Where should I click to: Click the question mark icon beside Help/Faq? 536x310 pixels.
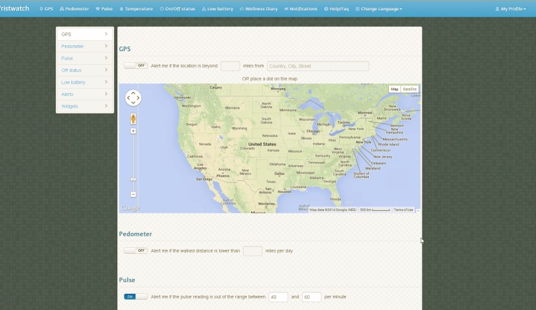[326, 9]
